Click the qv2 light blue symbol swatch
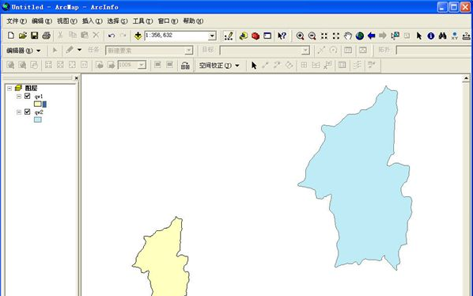This screenshot has width=473, height=296. coord(38,120)
